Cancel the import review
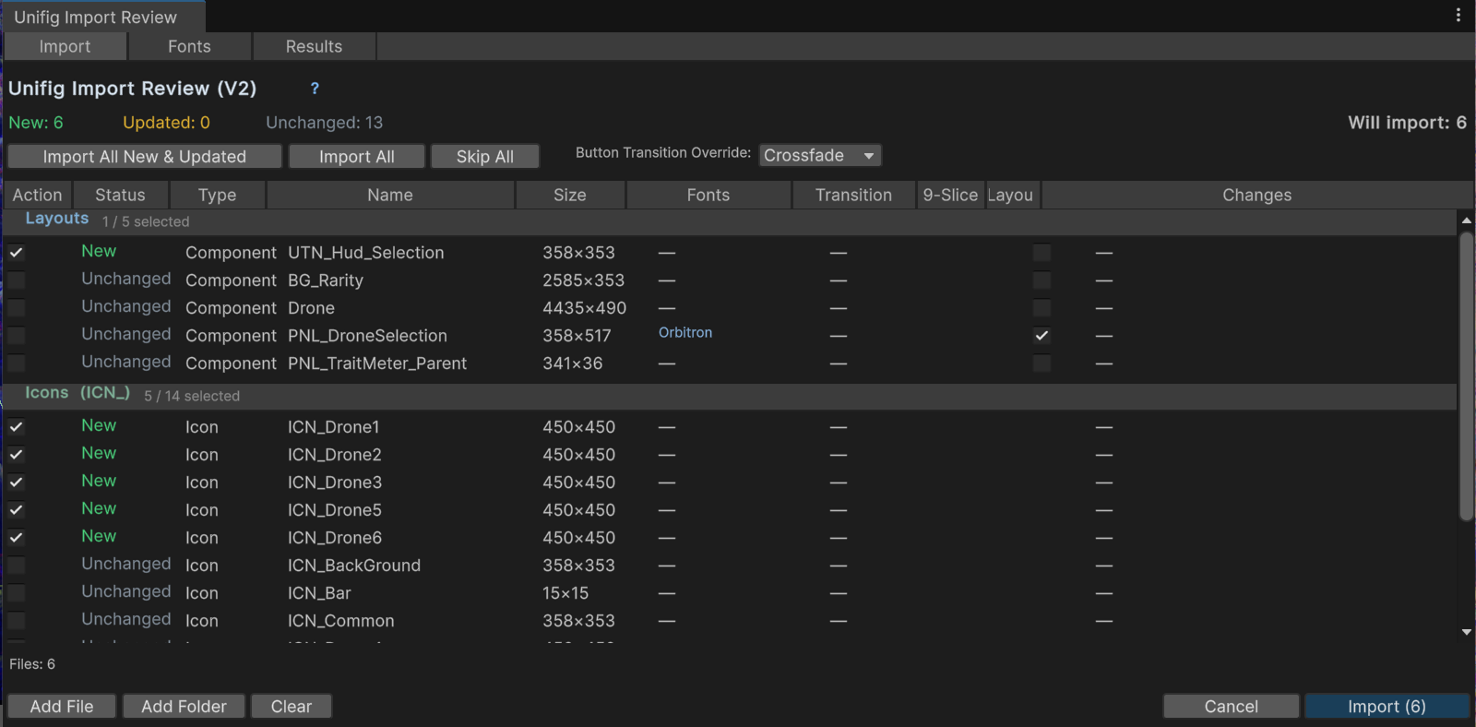 click(x=1231, y=706)
